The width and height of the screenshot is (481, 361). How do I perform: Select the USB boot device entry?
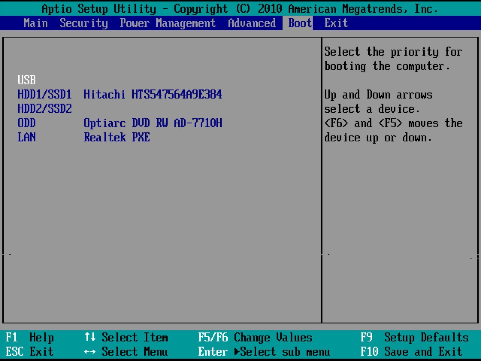click(27, 80)
